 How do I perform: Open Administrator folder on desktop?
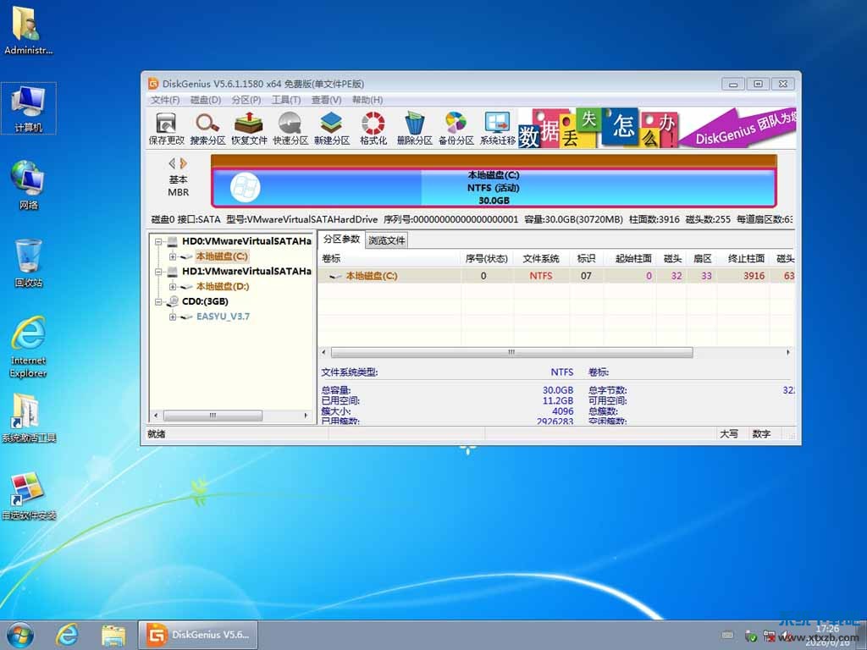coord(28,30)
